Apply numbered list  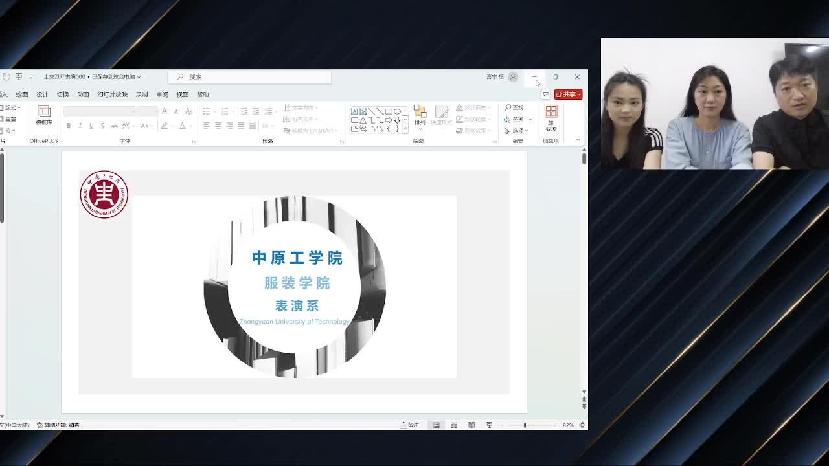click(x=224, y=111)
